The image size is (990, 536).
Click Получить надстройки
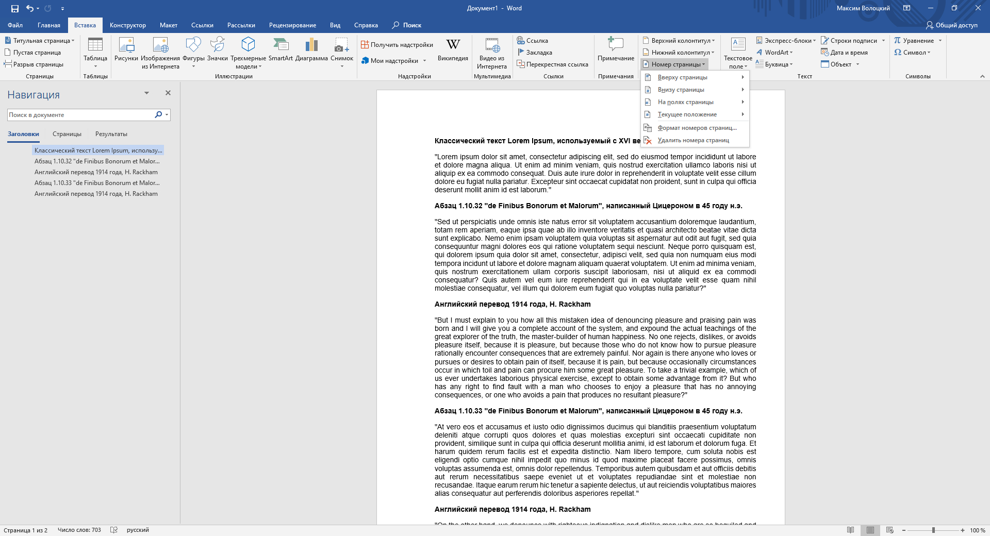(397, 45)
